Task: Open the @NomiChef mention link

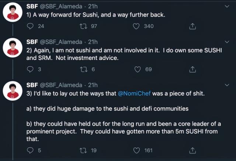Action: coord(134,94)
